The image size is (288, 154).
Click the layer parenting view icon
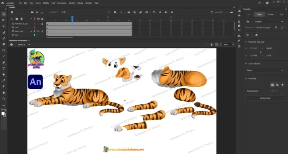tap(37, 12)
